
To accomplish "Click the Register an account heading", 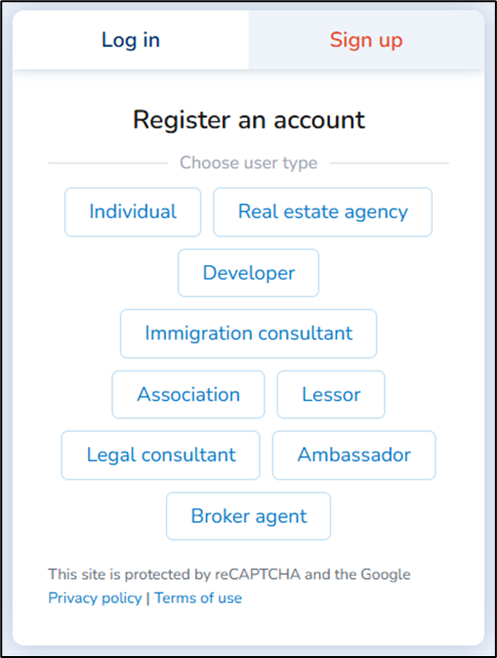I will (x=249, y=120).
